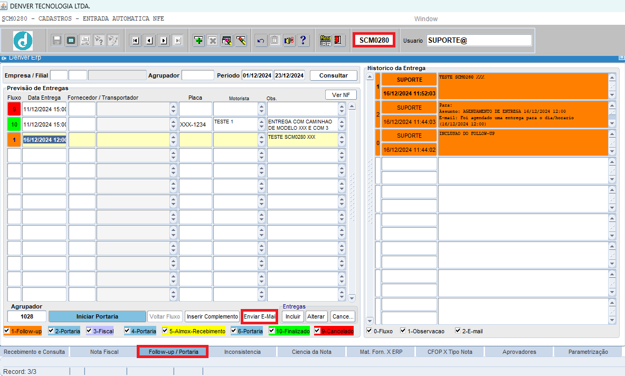Uncheck the 9-Cancelado checkbox
The image size is (625, 376).
point(317,331)
